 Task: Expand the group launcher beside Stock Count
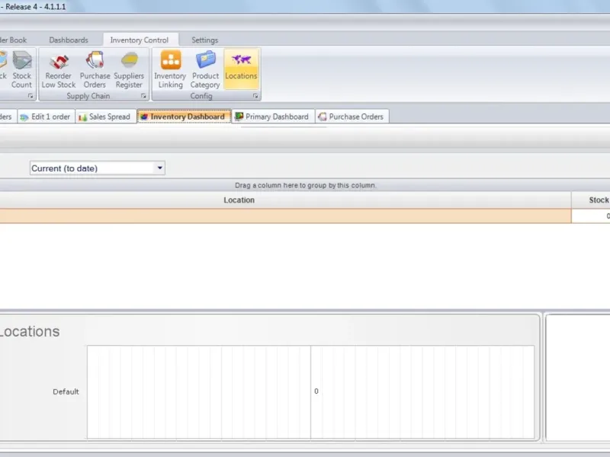[x=30, y=96]
